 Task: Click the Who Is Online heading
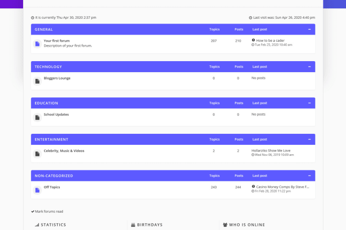(247, 225)
